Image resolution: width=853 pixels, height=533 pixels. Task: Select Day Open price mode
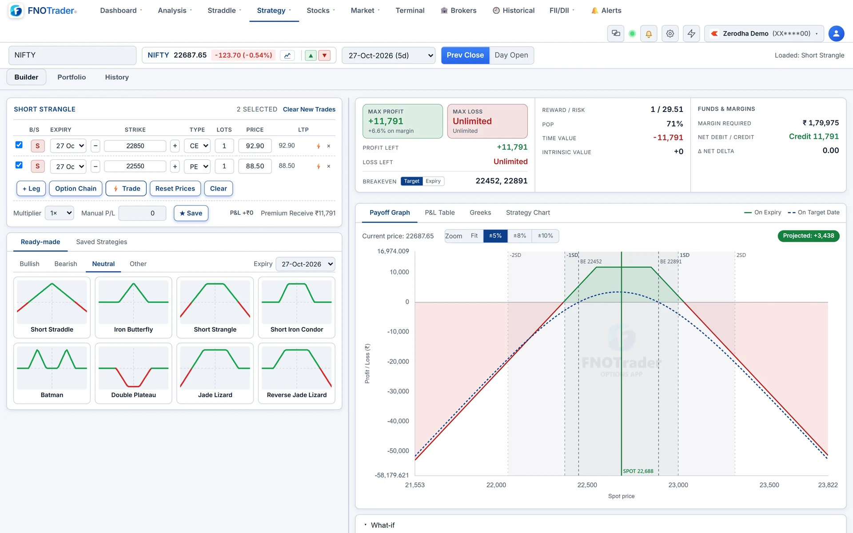click(511, 55)
